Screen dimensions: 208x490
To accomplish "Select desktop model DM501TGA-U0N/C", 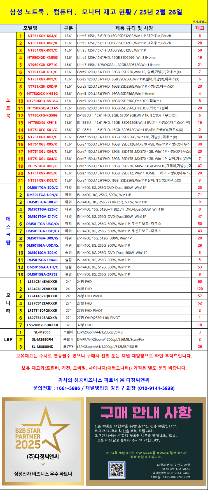I will [x=42, y=195].
